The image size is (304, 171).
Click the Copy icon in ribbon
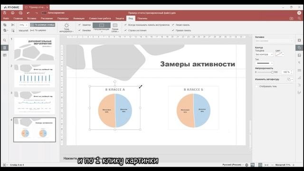[5, 25]
